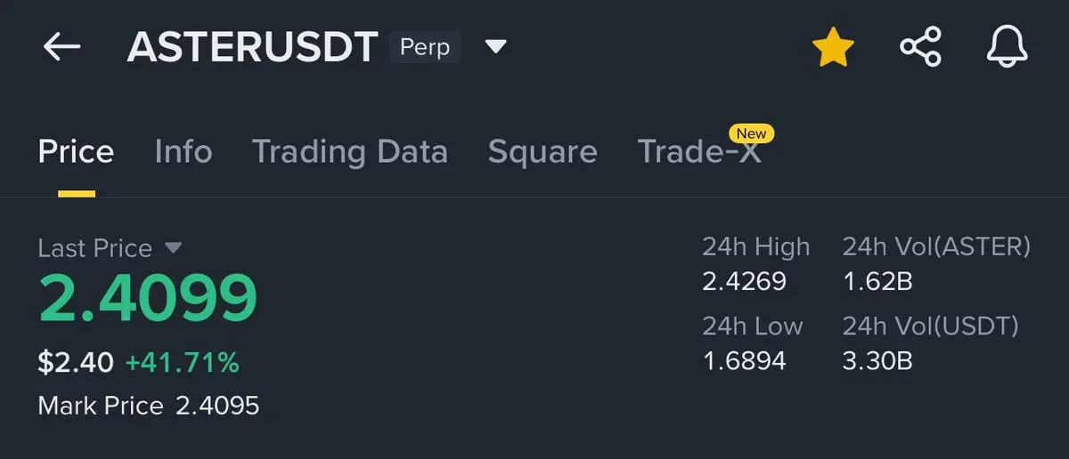Toggle the yellow favorite star
Viewport: 1069px width, 459px height.
click(833, 47)
